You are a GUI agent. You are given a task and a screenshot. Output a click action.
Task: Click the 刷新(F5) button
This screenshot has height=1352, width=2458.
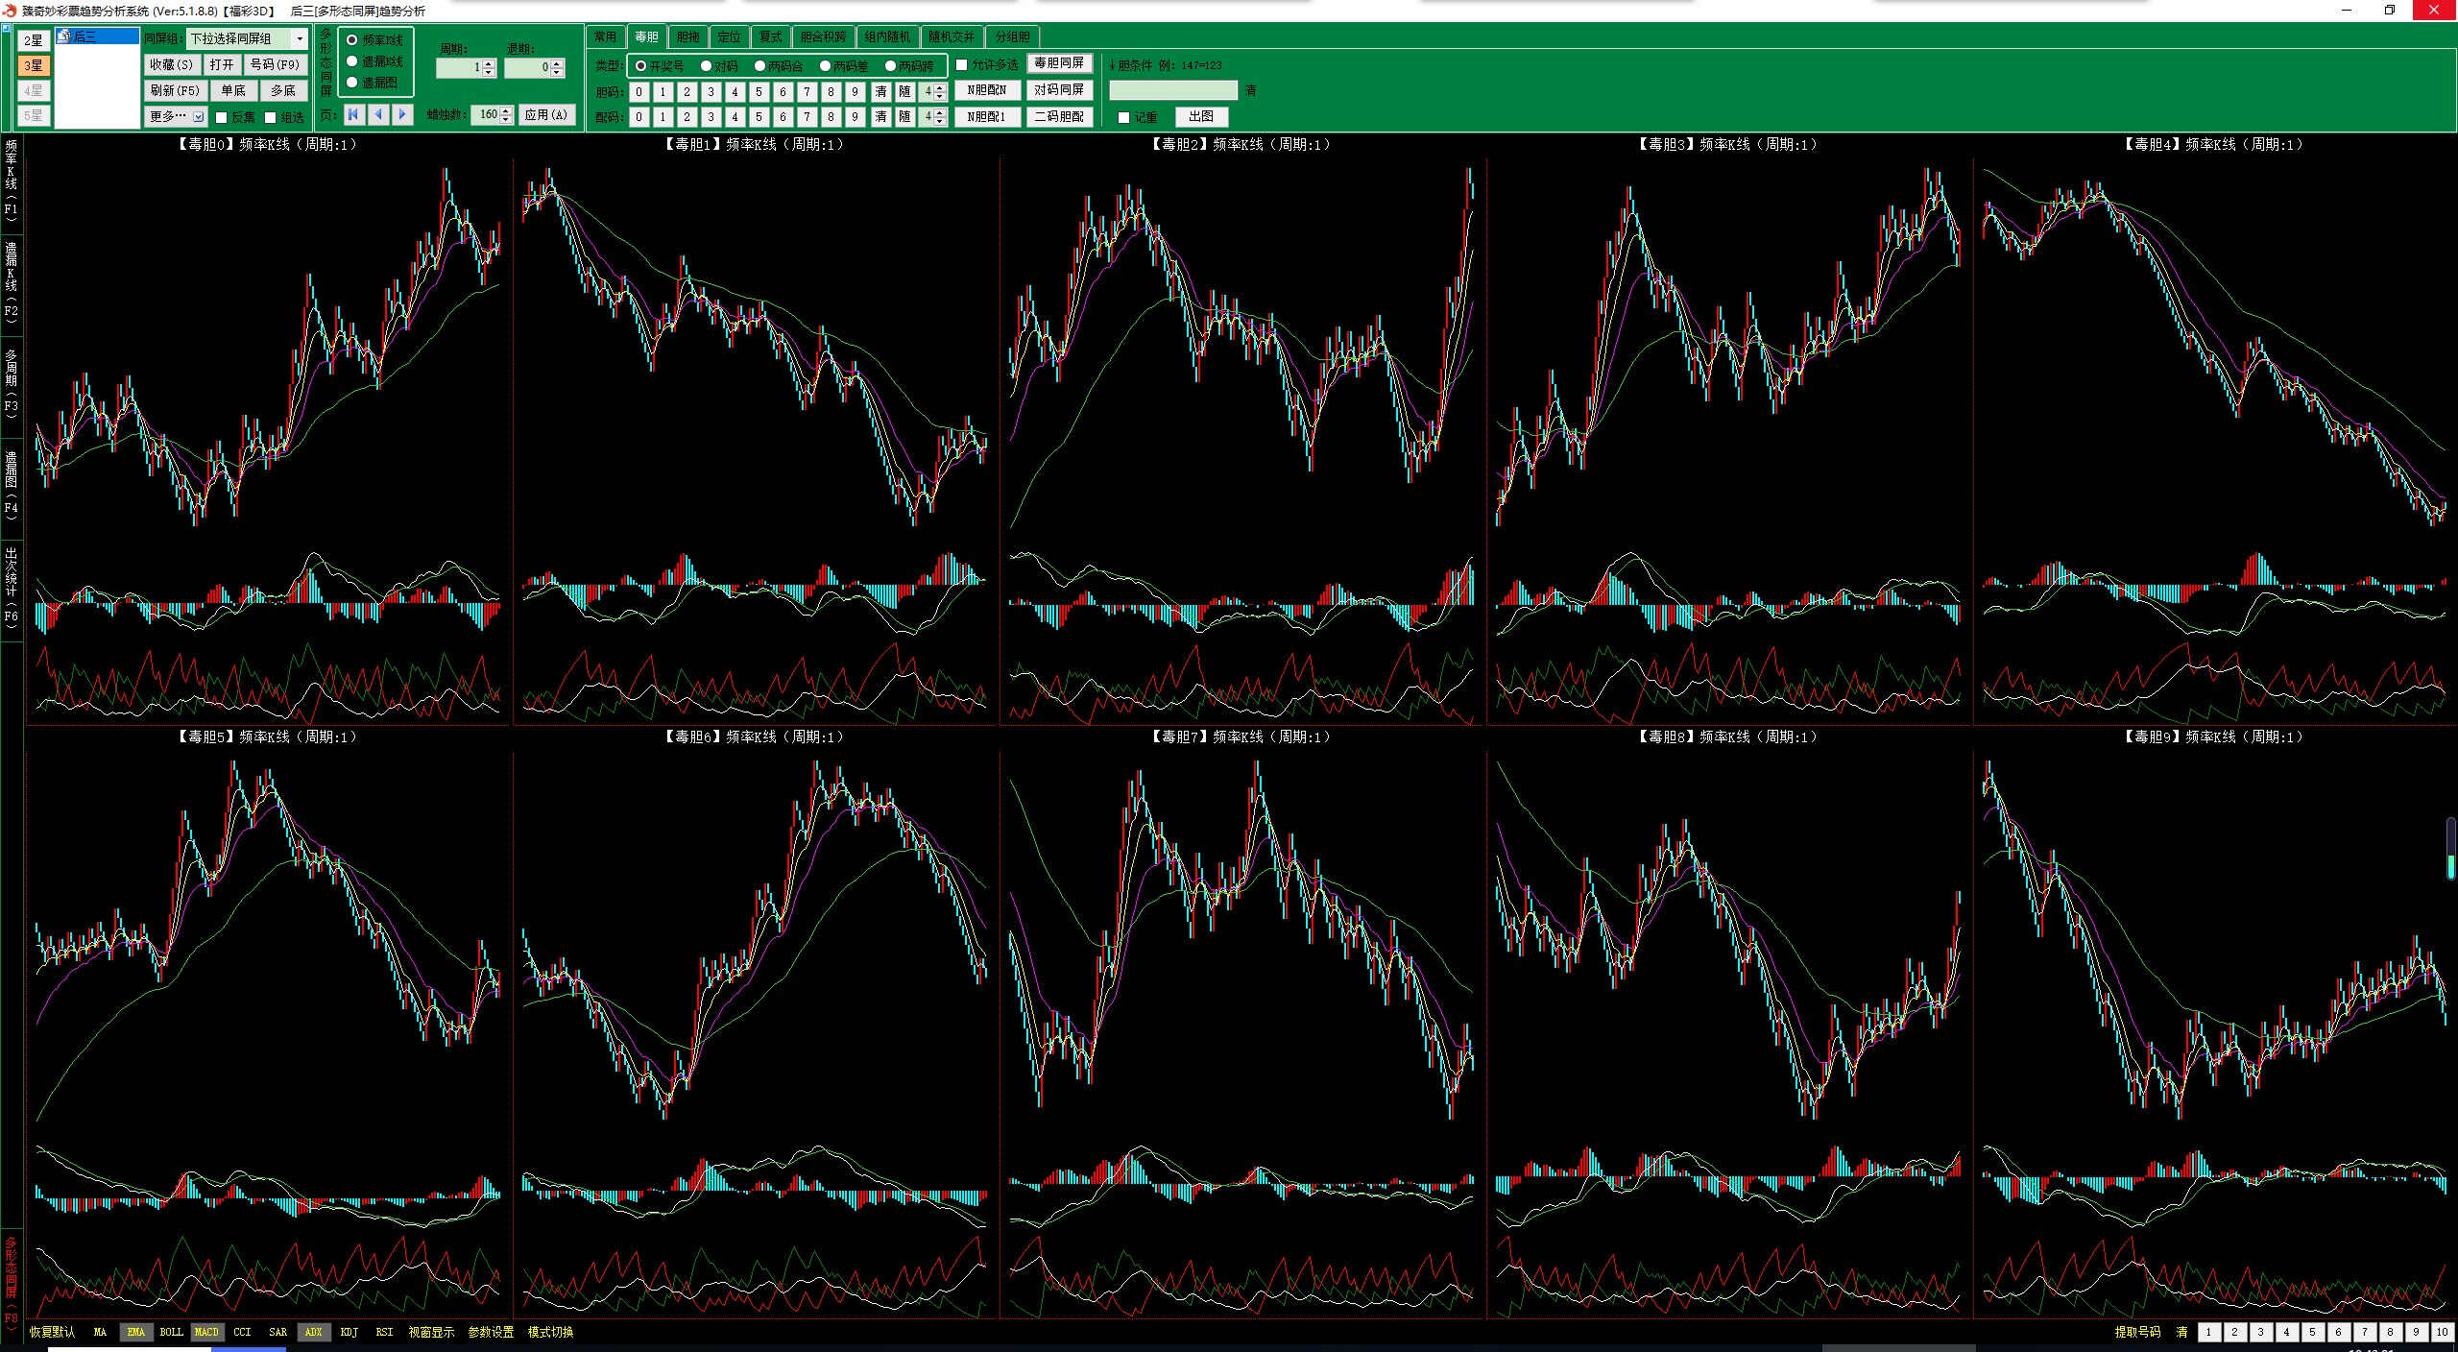pos(175,90)
